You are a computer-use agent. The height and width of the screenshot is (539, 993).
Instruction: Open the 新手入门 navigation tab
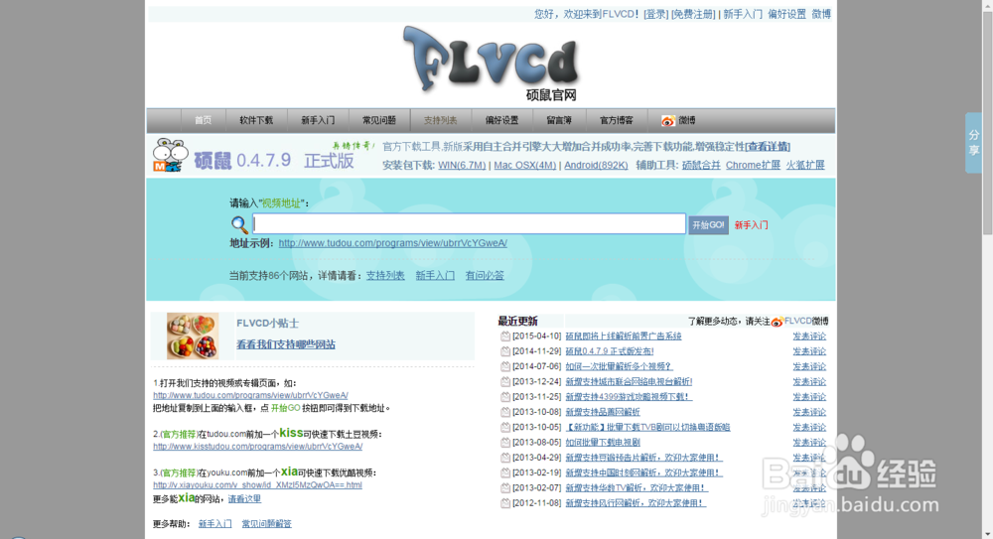(x=318, y=120)
